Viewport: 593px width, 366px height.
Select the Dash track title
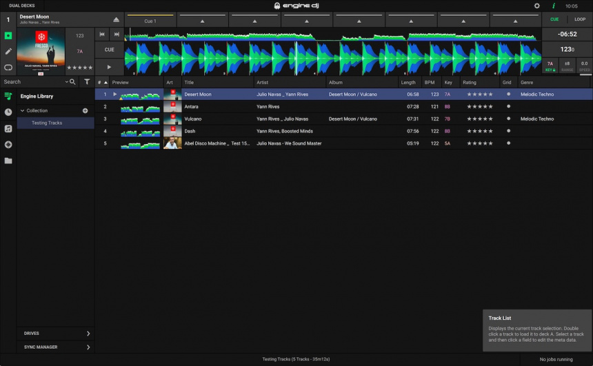[190, 131]
